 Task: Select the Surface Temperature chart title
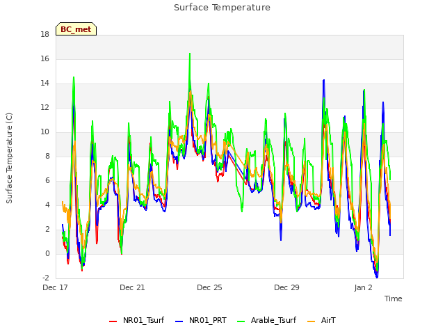[222, 8]
